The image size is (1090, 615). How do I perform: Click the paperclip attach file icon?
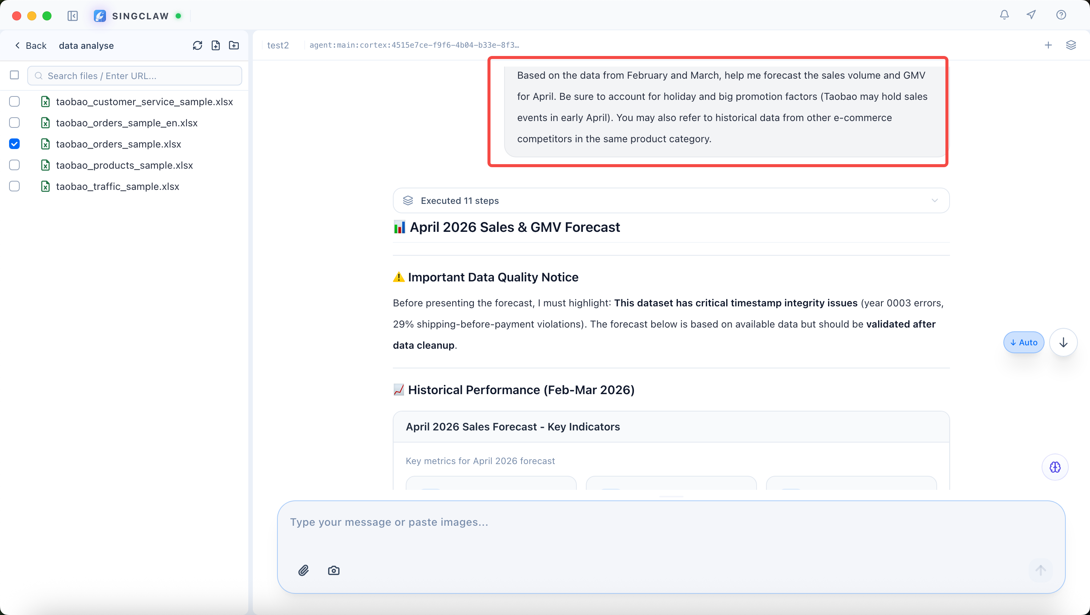[x=304, y=570]
